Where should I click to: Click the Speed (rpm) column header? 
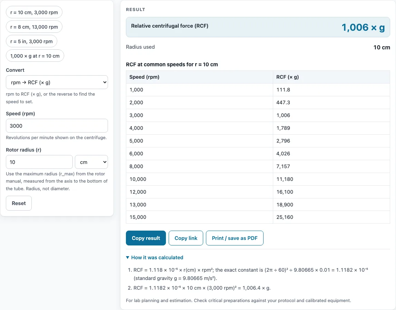[x=199, y=77]
